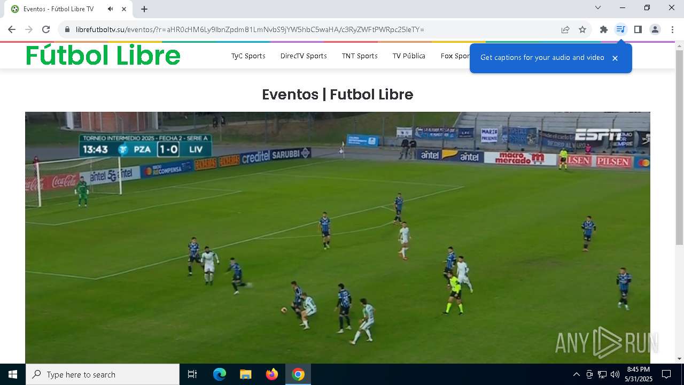
Task: Open the Chrome three-dot menu
Action: point(672,29)
